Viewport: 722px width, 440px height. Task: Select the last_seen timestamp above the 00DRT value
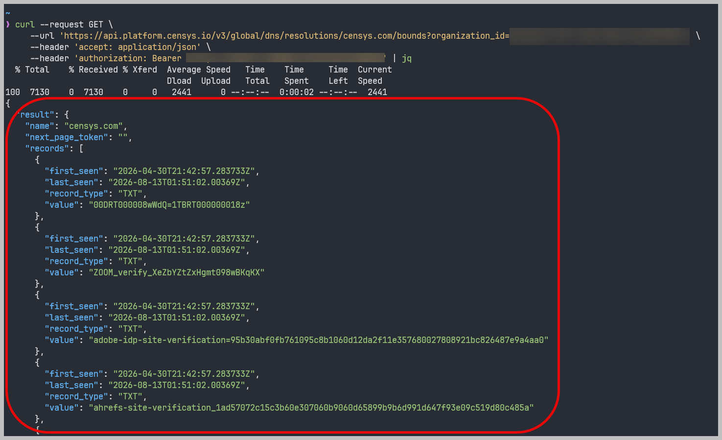177,182
